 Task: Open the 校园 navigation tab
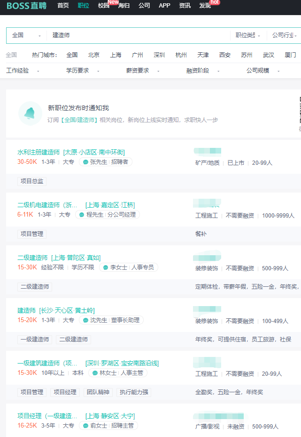(104, 6)
